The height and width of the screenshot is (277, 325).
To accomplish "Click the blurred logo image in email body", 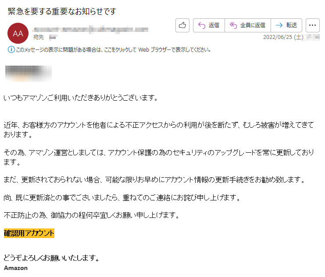I will pos(29,74).
